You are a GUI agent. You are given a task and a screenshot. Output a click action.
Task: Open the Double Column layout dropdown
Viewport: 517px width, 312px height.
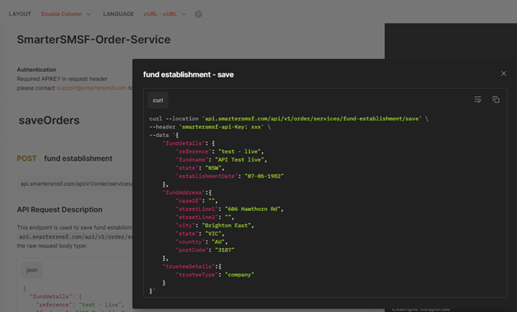click(66, 15)
